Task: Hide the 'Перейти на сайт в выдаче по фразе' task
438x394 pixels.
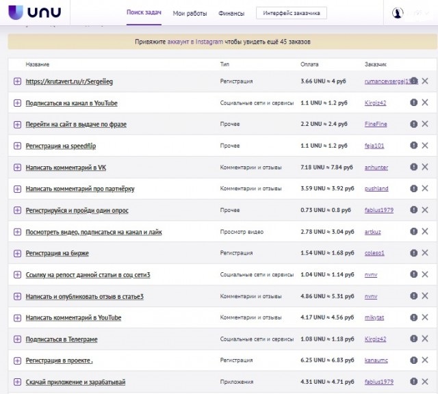Action: click(x=425, y=124)
